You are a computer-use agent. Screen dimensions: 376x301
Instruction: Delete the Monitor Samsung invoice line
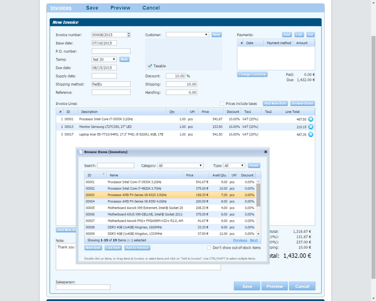tap(311, 127)
